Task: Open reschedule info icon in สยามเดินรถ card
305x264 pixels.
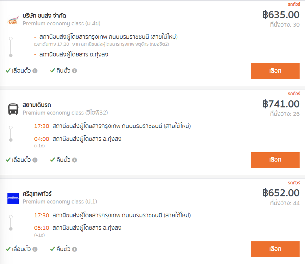Action: 35,160
